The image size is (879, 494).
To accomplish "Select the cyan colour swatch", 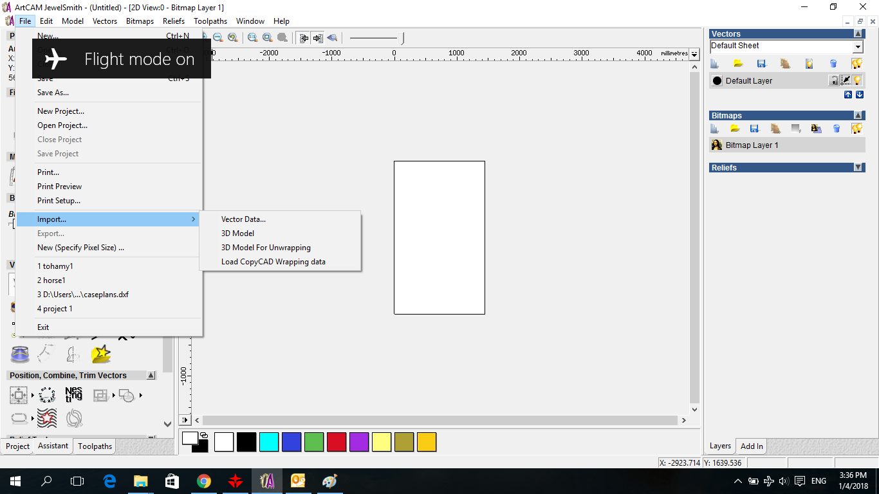I will click(x=269, y=442).
